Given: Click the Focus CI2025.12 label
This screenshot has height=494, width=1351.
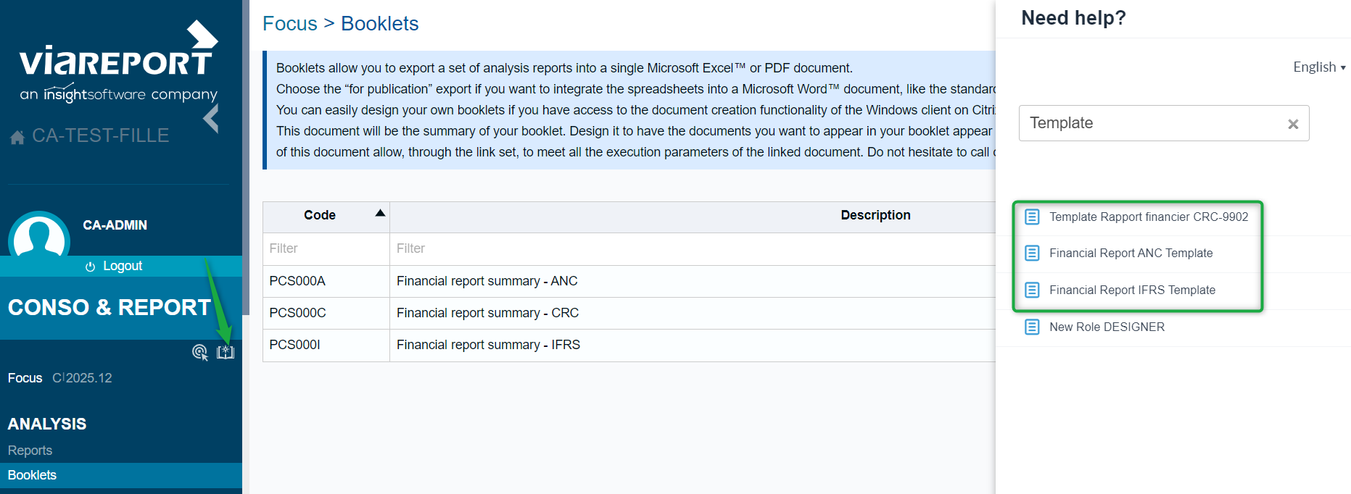Looking at the screenshot, I should 60,378.
